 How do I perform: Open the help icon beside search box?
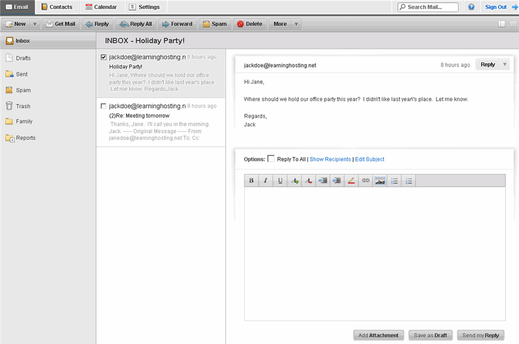coord(471,7)
